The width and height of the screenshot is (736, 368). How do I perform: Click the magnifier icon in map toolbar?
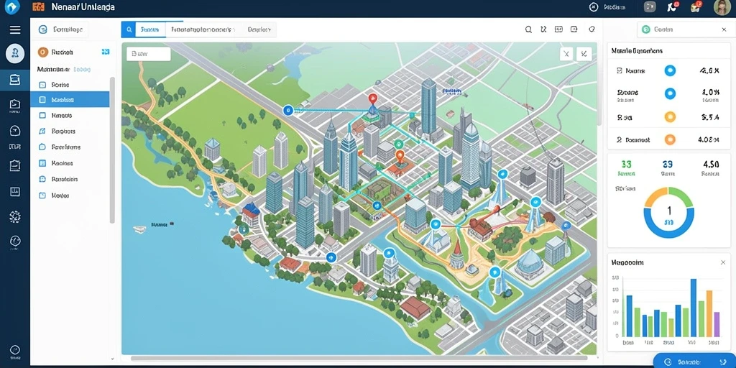528,29
